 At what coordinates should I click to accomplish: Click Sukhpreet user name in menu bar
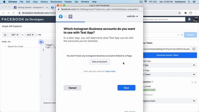180,2
